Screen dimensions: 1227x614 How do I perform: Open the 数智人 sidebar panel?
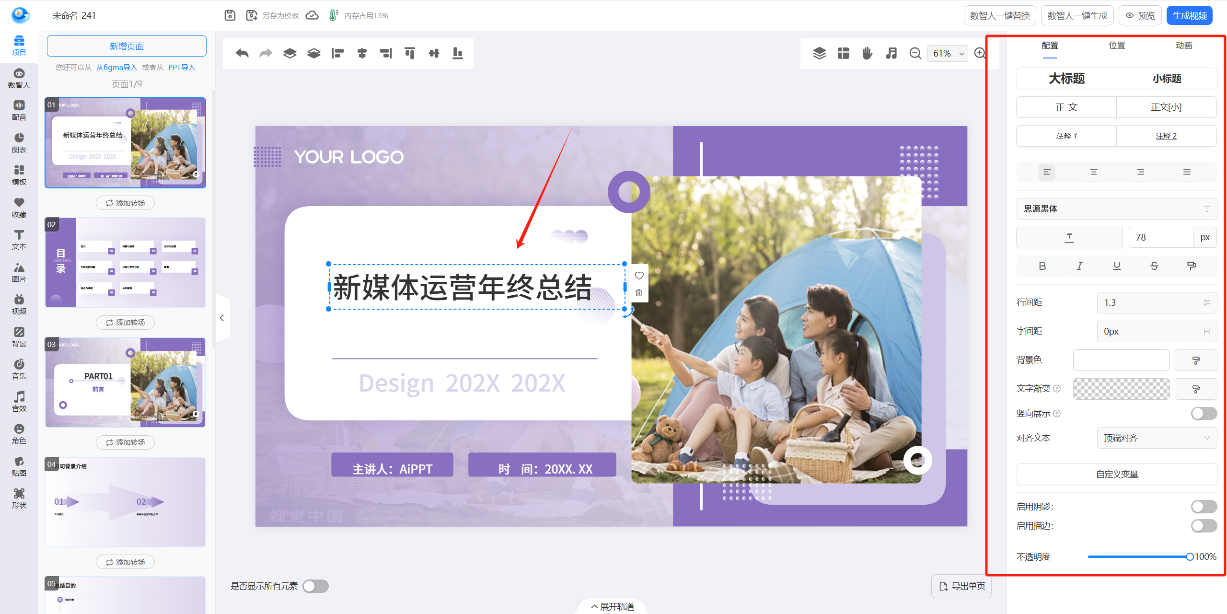pyautogui.click(x=19, y=78)
